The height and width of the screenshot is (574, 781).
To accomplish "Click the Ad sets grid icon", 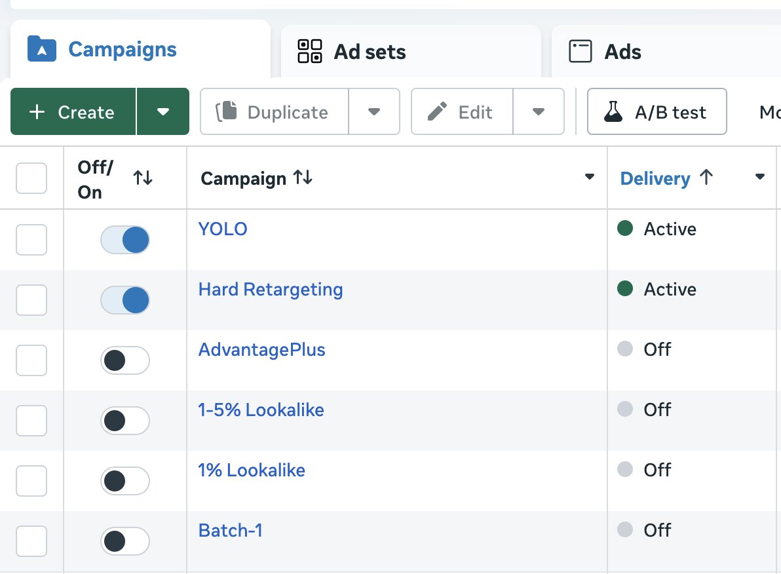I will [310, 51].
